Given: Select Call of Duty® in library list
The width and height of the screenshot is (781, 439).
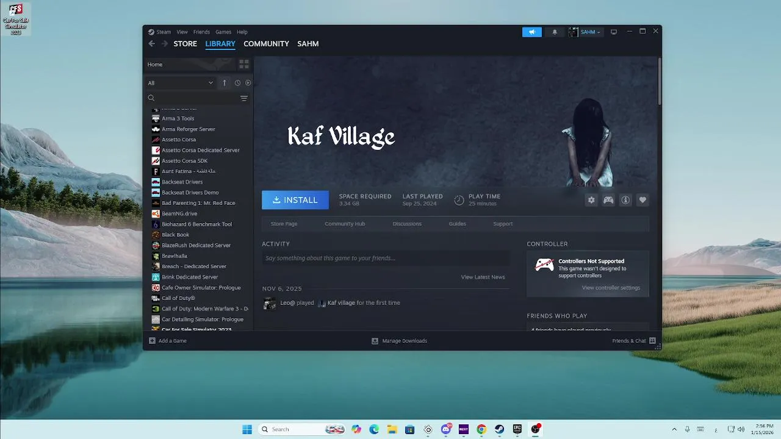Looking at the screenshot, I should pyautogui.click(x=178, y=298).
